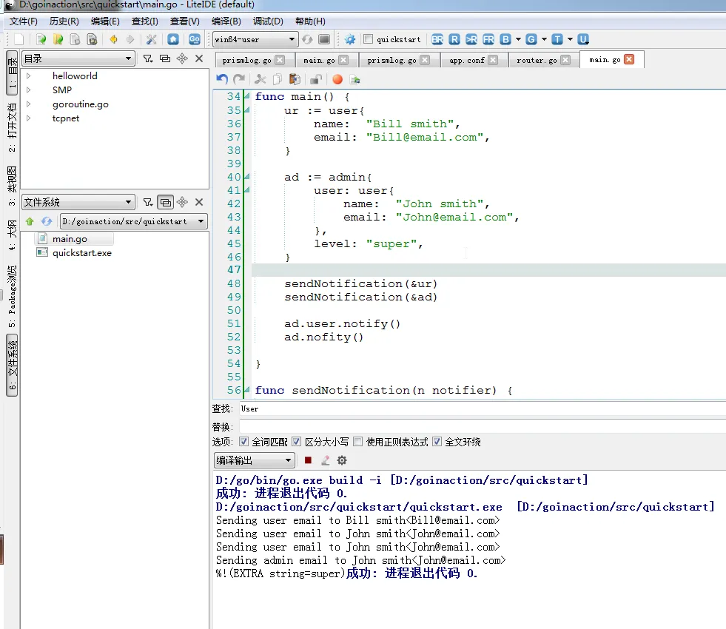This screenshot has width=726, height=629.
Task: Click the home icon in the main toolbar
Action: point(173,39)
